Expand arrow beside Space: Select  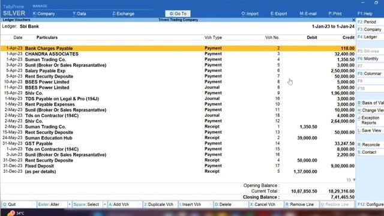coord(105,205)
